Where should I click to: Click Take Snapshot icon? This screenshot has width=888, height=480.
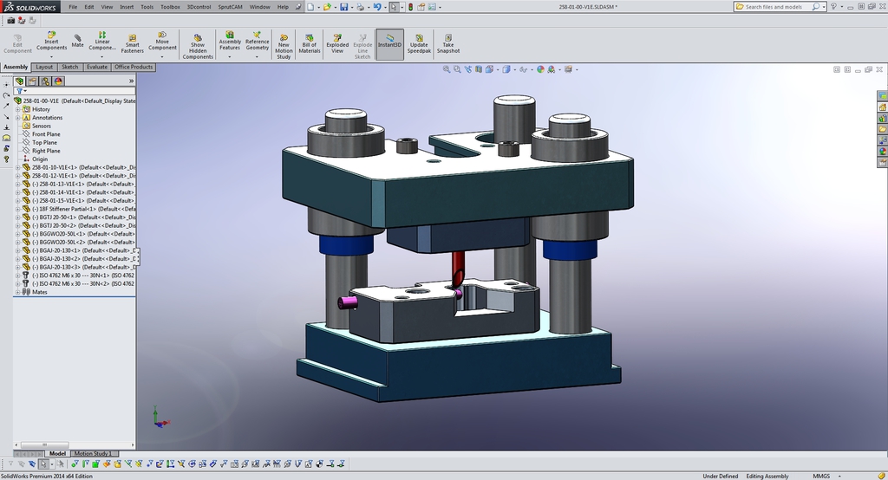(448, 43)
